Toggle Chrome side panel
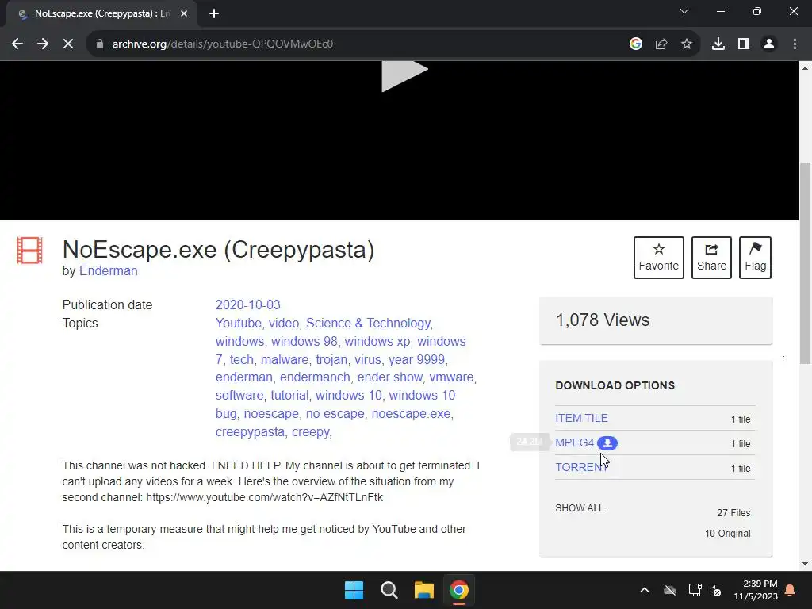The width and height of the screenshot is (812, 609). 744,44
